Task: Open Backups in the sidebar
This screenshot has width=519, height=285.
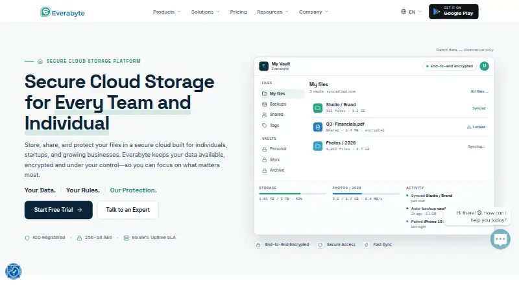Action: point(282,104)
